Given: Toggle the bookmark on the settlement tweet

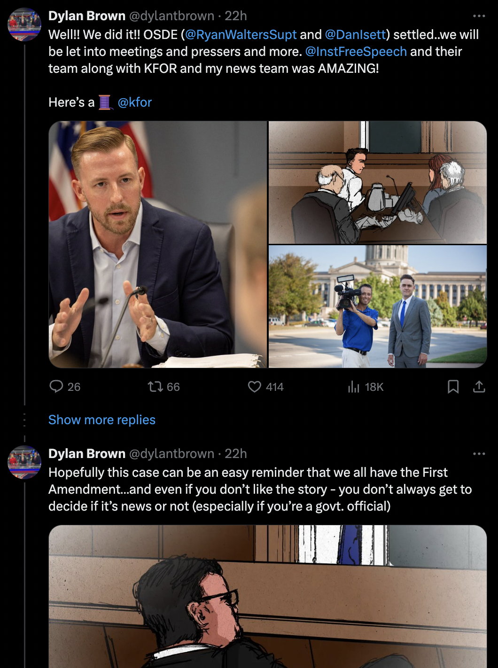Looking at the screenshot, I should pos(454,387).
